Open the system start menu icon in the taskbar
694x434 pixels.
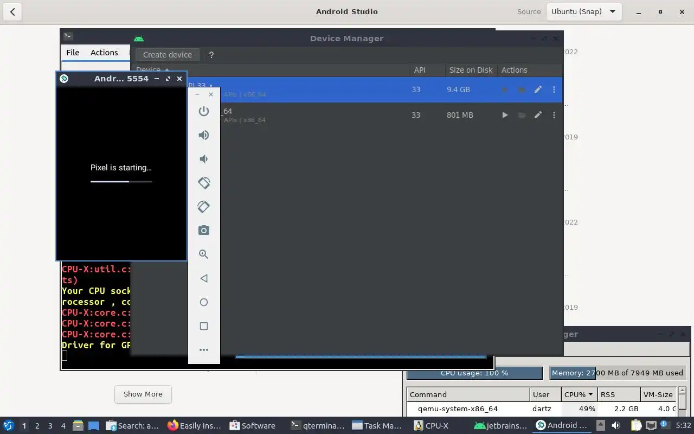9,426
